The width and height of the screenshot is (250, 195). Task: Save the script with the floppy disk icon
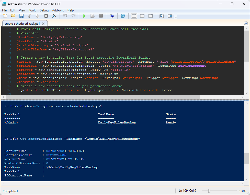pyautogui.click(x=21, y=16)
